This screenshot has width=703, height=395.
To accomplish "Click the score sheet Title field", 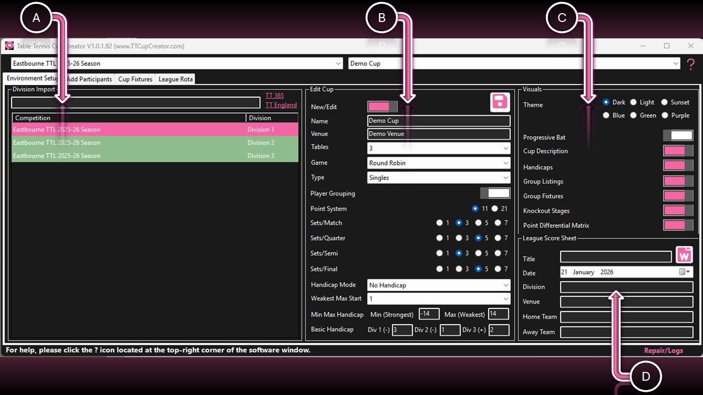I will click(616, 257).
